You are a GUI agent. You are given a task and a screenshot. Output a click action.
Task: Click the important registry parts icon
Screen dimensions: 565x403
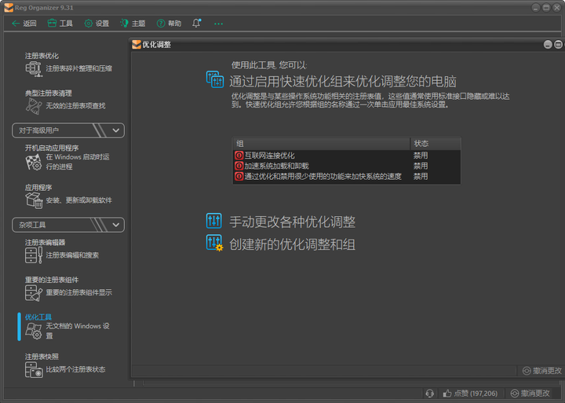click(34, 292)
